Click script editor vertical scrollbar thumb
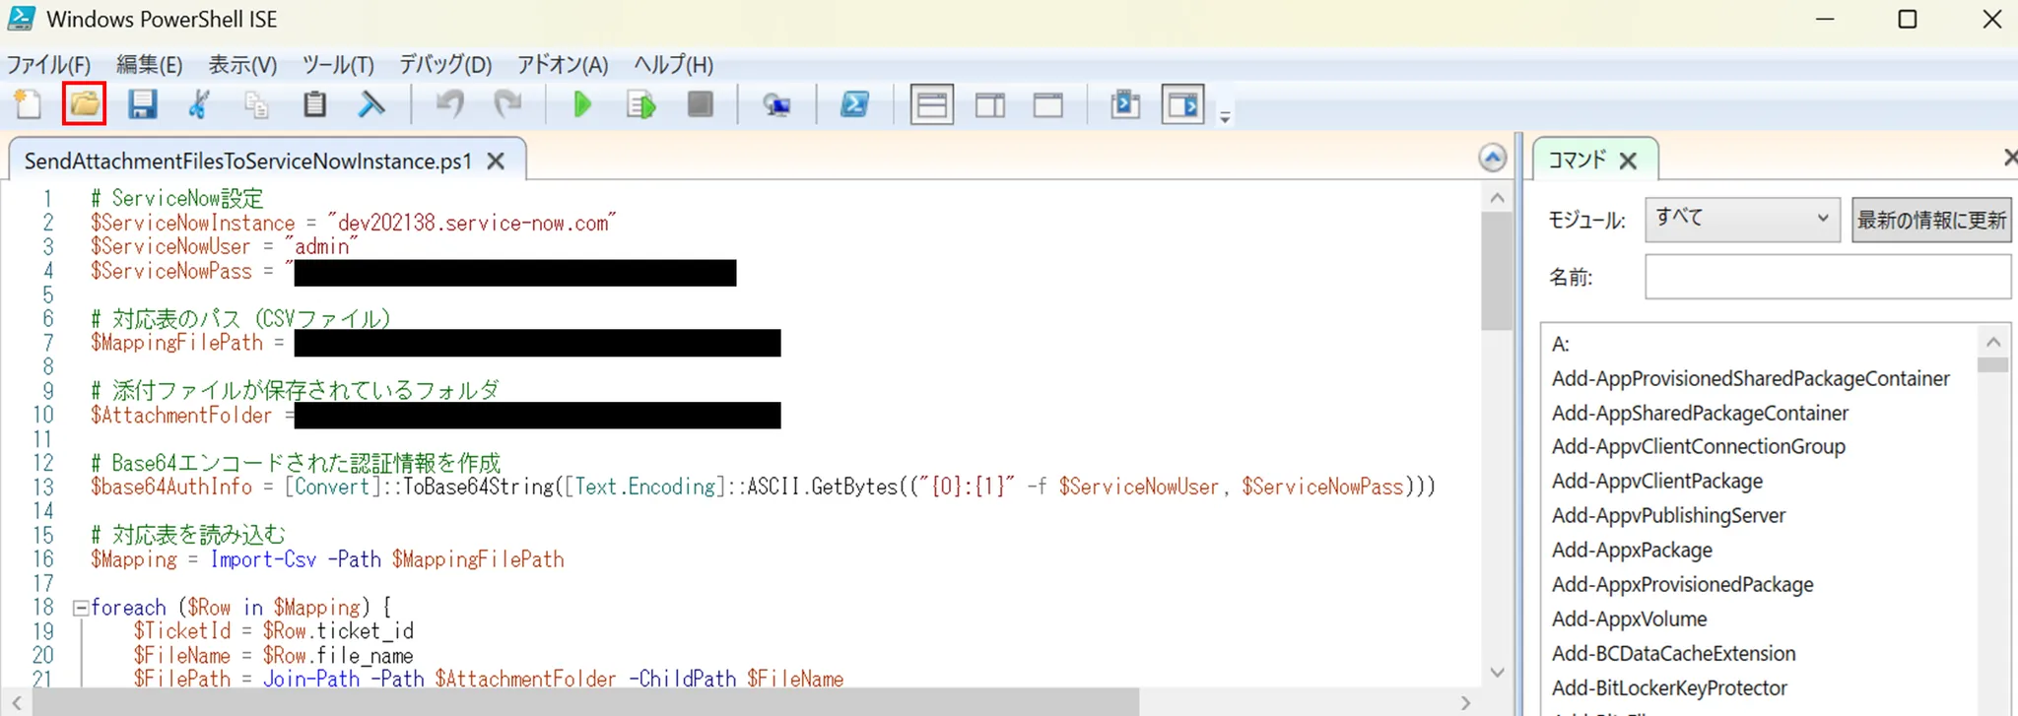The width and height of the screenshot is (2018, 716). tap(1497, 272)
